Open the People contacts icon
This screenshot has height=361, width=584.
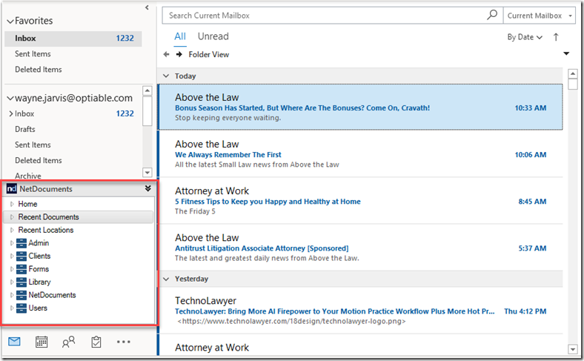coord(68,342)
